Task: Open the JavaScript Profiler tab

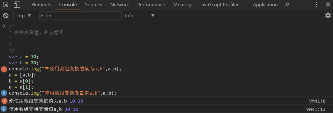Action: point(219,5)
